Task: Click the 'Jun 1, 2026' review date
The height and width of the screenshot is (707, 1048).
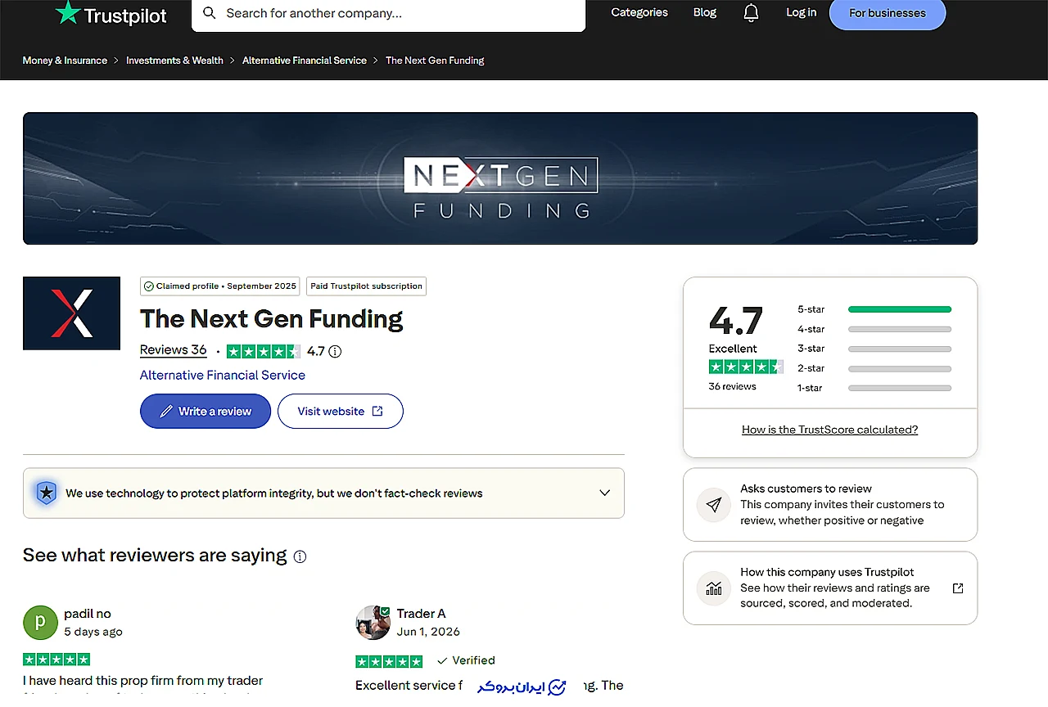Action: coord(428,632)
